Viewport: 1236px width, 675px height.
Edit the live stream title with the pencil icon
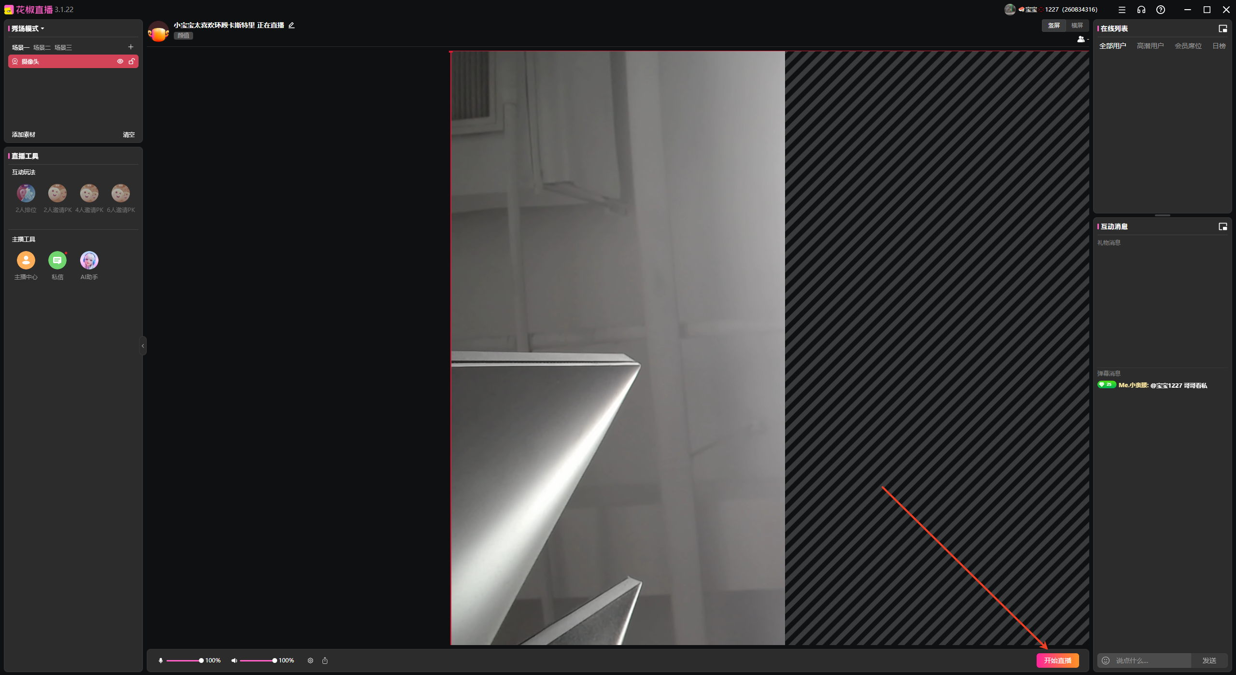tap(291, 25)
